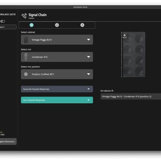The image size is (161, 161).
Task: Expand Favourite Impulse Responses list
Action: tap(57, 89)
